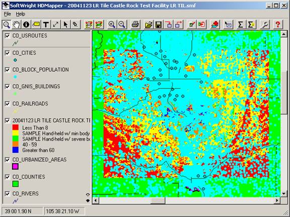Click the red Less Than 8 swatch
This screenshot has height=217, width=290.
click(15, 127)
